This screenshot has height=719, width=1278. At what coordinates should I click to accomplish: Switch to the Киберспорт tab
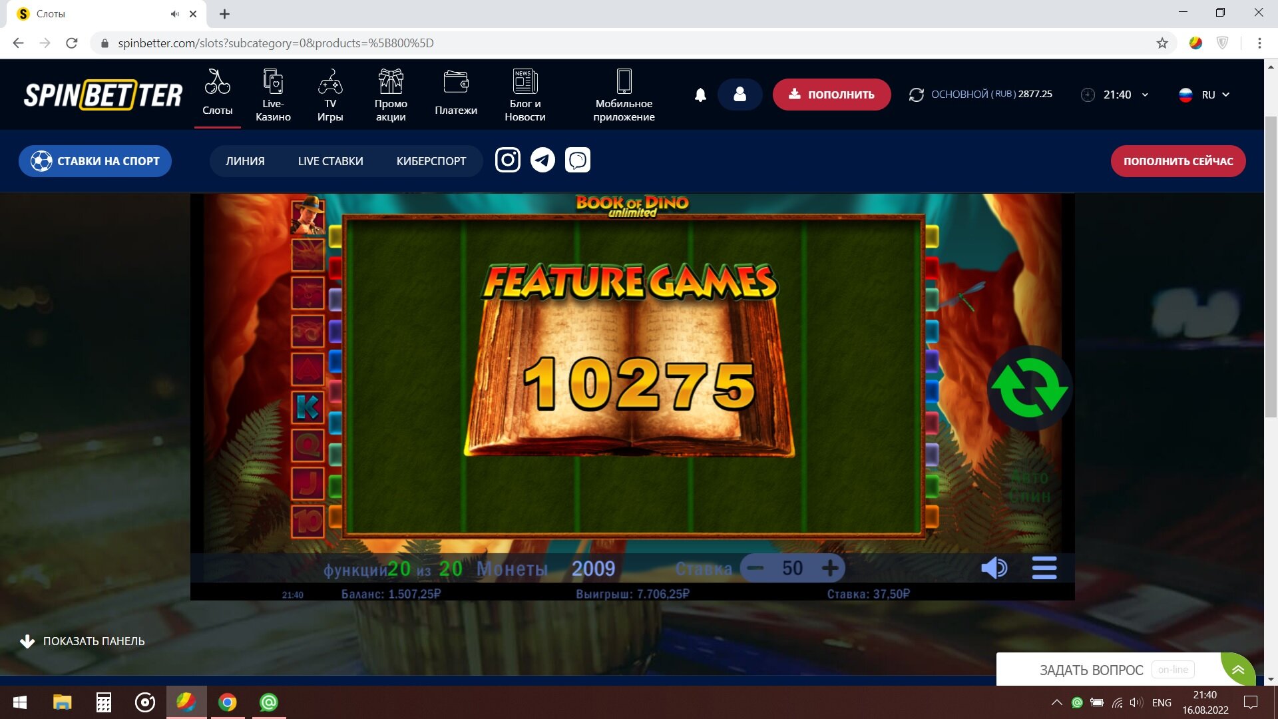click(x=431, y=161)
